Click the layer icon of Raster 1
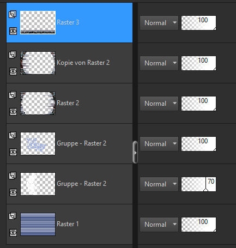Viewport: 236px width, 248px height. [x=13, y=216]
